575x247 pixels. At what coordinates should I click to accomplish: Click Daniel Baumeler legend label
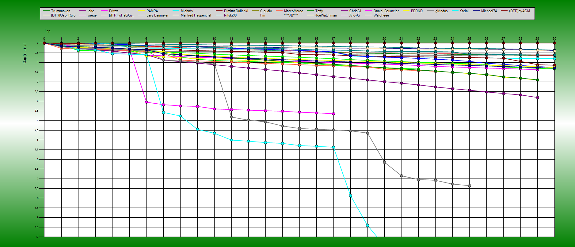pyautogui.click(x=386, y=11)
